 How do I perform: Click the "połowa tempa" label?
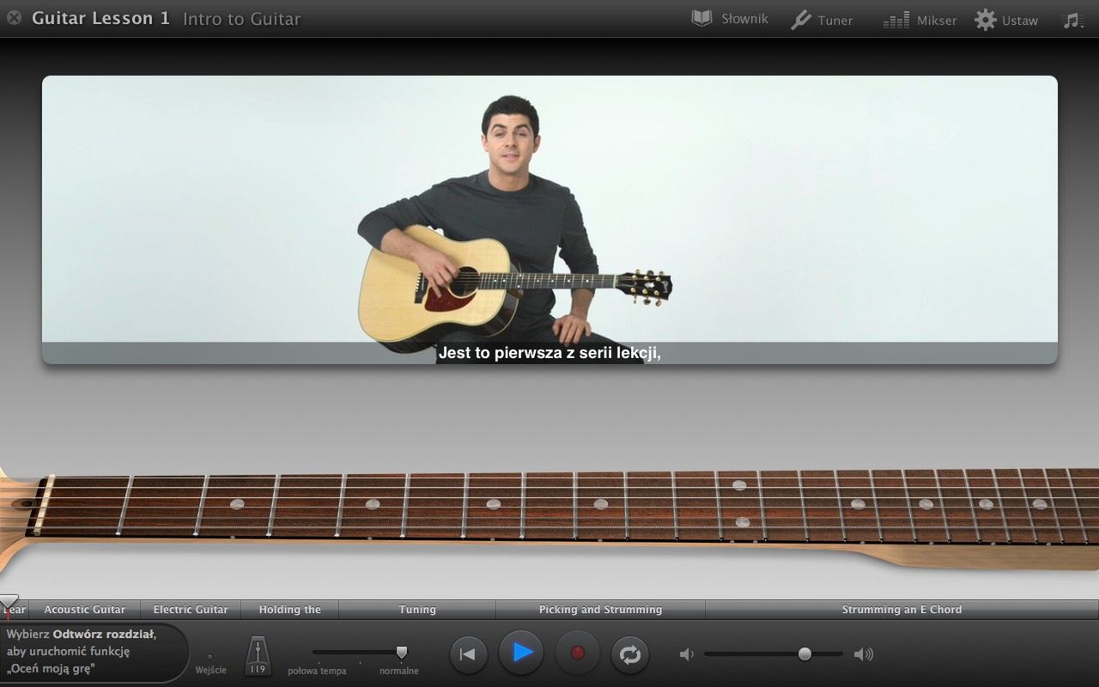317,671
